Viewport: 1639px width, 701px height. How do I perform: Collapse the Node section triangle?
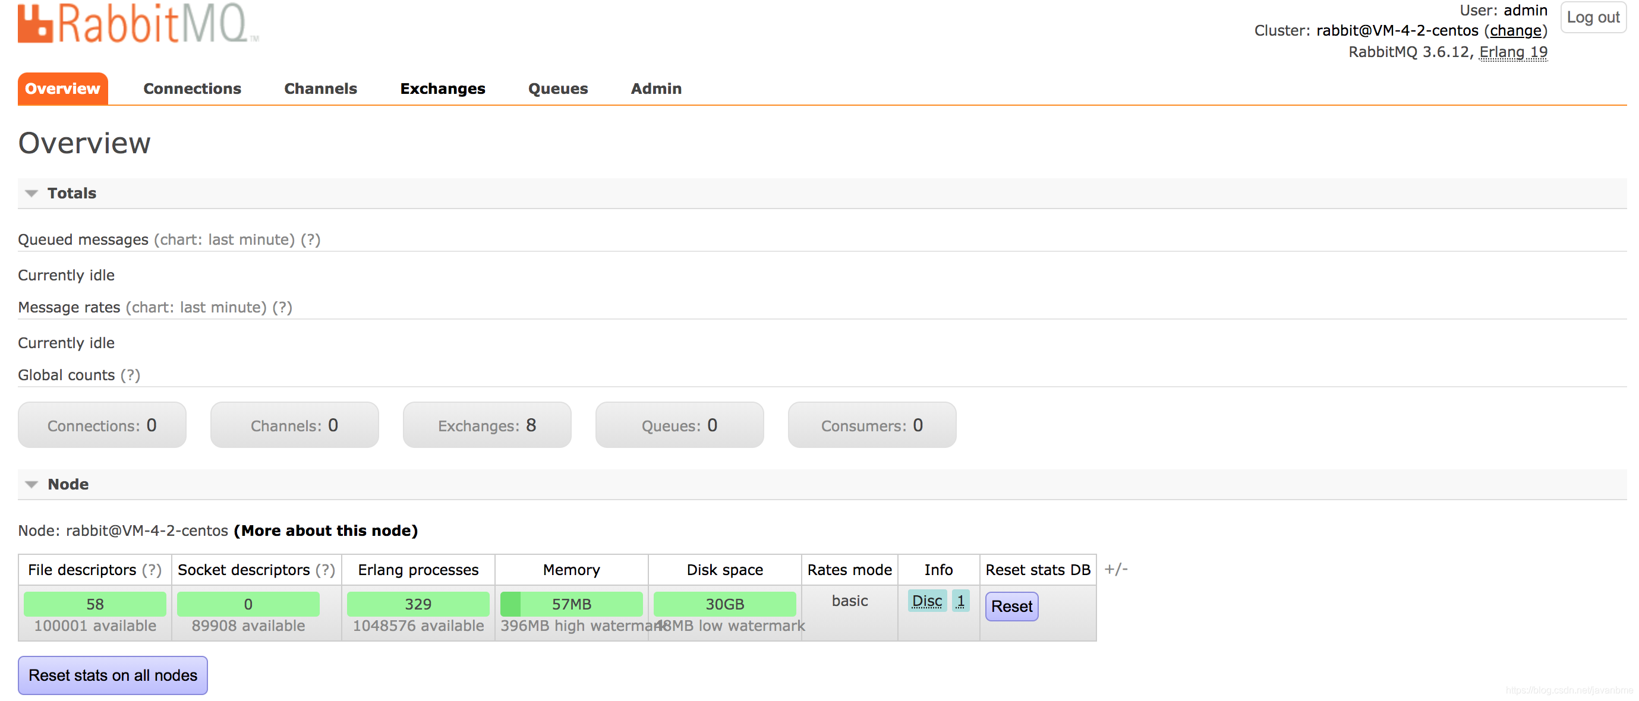coord(31,485)
